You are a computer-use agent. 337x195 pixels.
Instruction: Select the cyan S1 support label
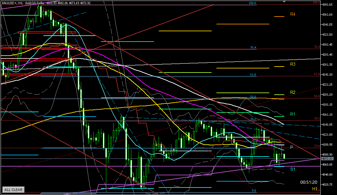point(292,169)
